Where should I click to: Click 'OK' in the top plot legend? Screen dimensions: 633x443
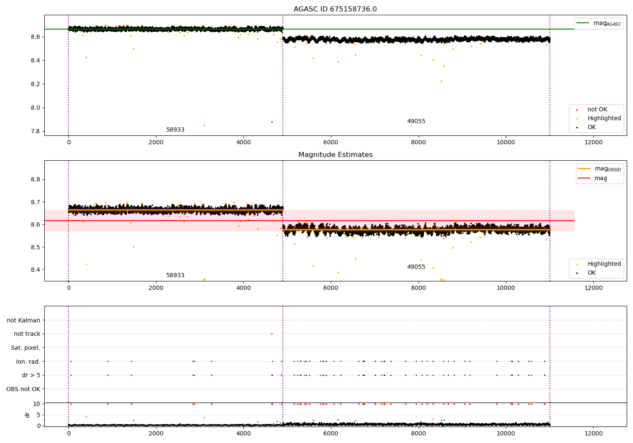592,127
